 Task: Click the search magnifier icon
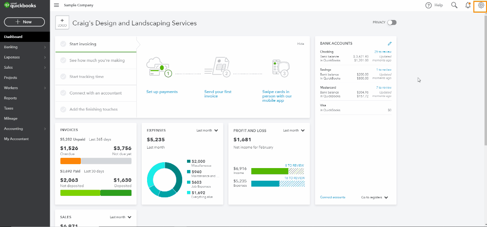[454, 5]
